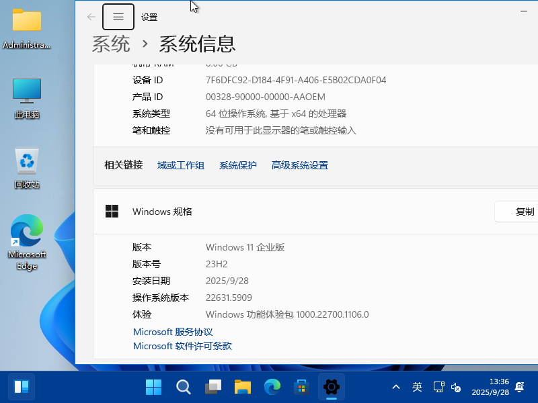Open the Settings navigation hamburger menu
The image size is (538, 403).
(x=118, y=16)
